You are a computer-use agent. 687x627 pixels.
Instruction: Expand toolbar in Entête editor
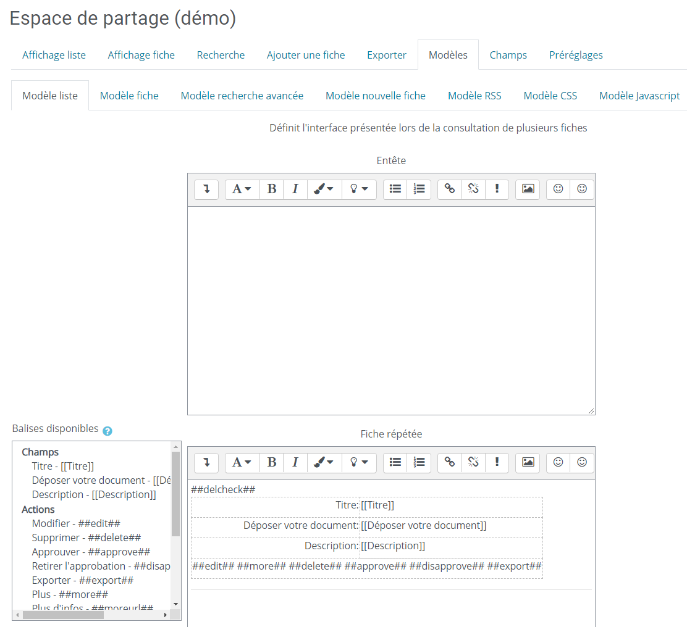206,189
